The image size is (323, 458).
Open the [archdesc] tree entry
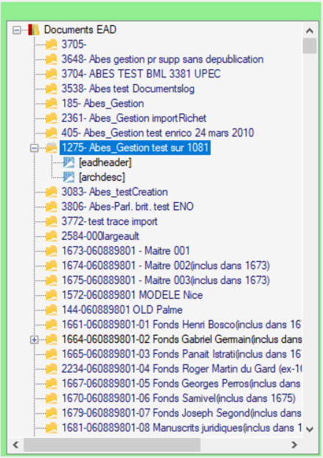click(102, 177)
